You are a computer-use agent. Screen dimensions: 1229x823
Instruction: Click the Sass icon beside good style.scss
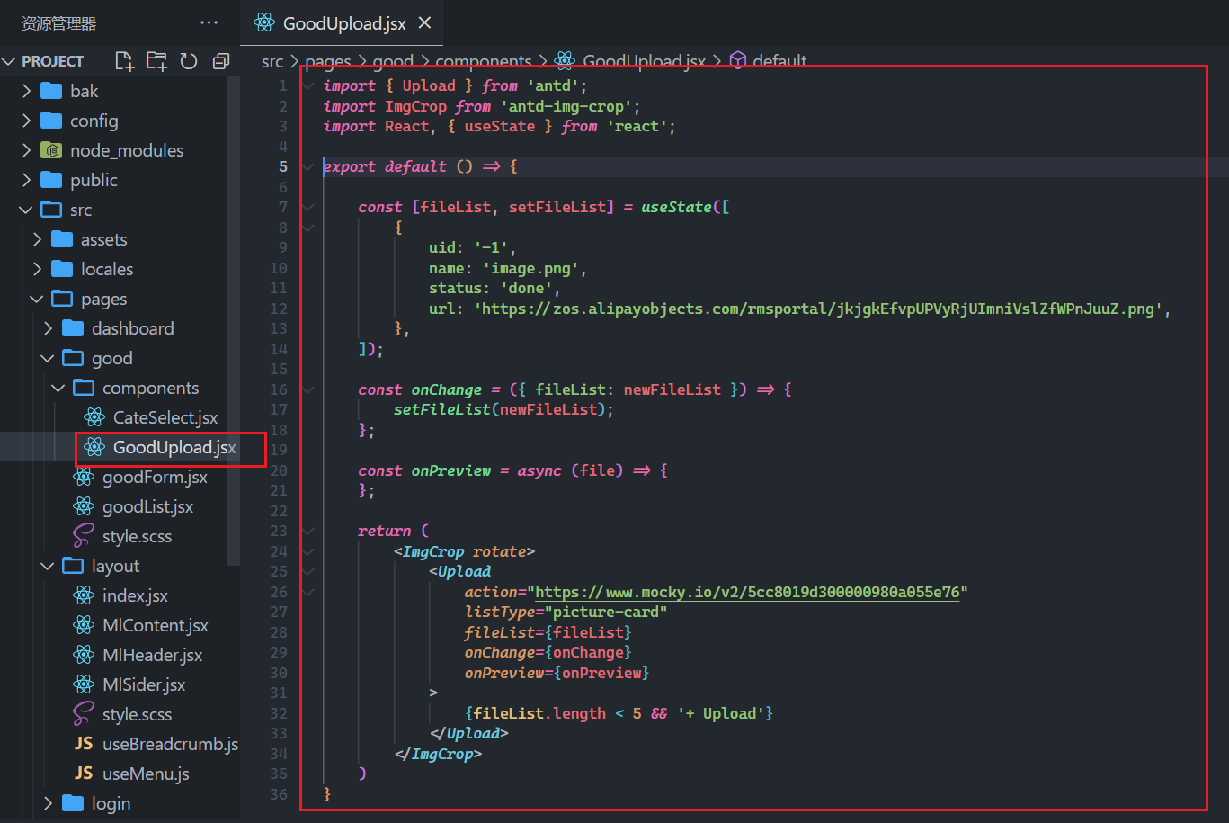[x=84, y=536]
